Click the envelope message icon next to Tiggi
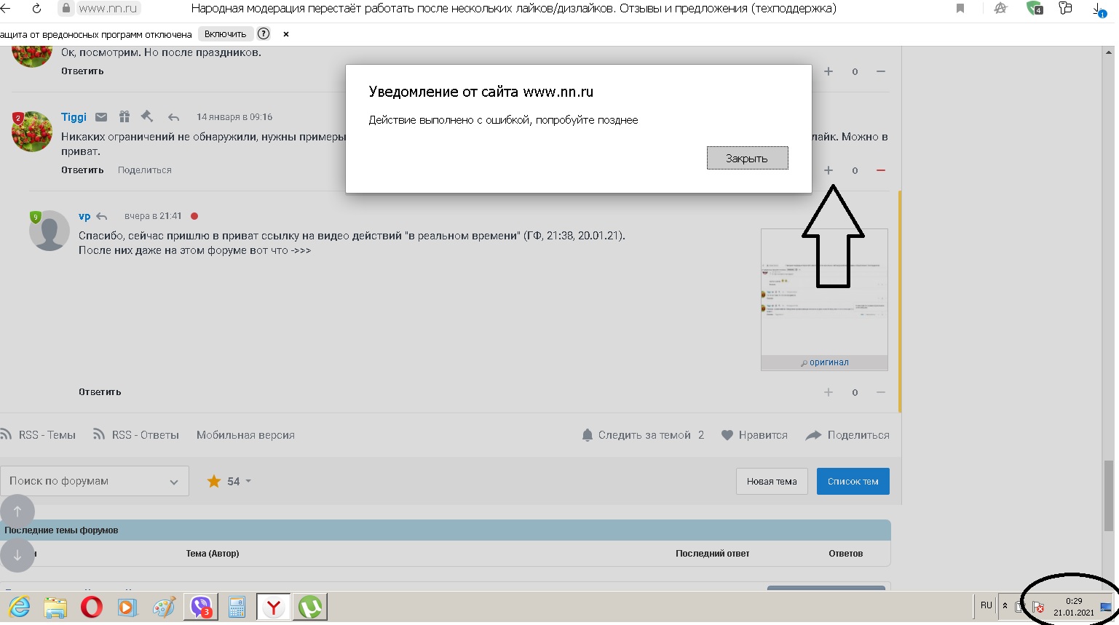This screenshot has width=1119, height=625. coord(101,117)
